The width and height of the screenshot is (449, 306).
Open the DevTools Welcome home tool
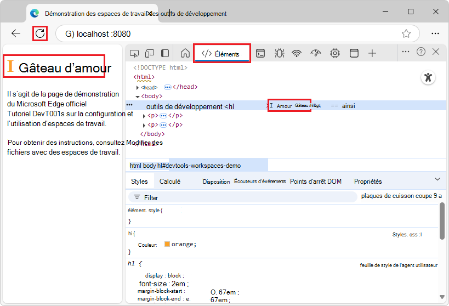[185, 53]
